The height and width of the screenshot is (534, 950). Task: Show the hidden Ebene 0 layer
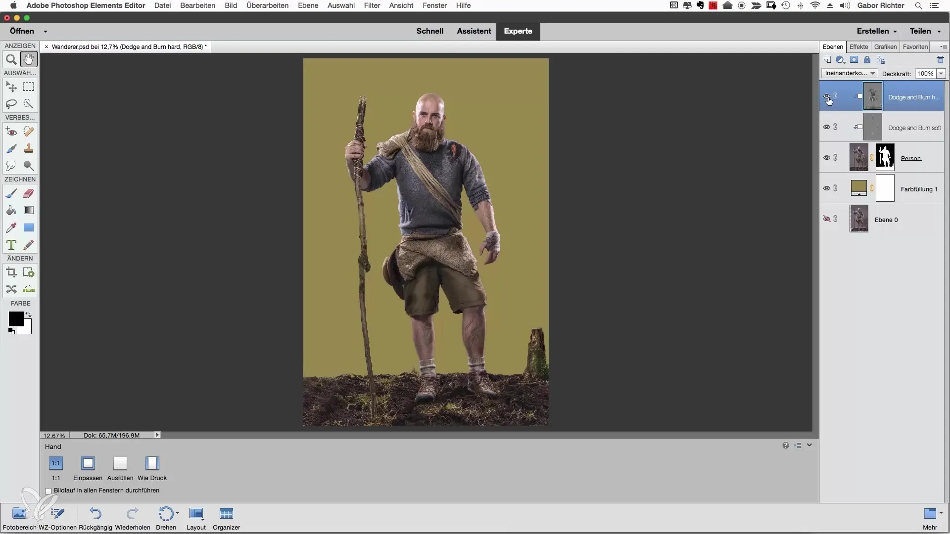tap(826, 219)
